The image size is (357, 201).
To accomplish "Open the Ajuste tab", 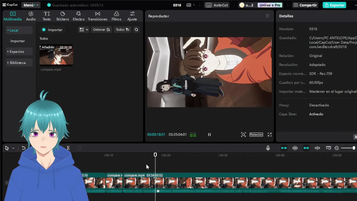I will (x=132, y=16).
